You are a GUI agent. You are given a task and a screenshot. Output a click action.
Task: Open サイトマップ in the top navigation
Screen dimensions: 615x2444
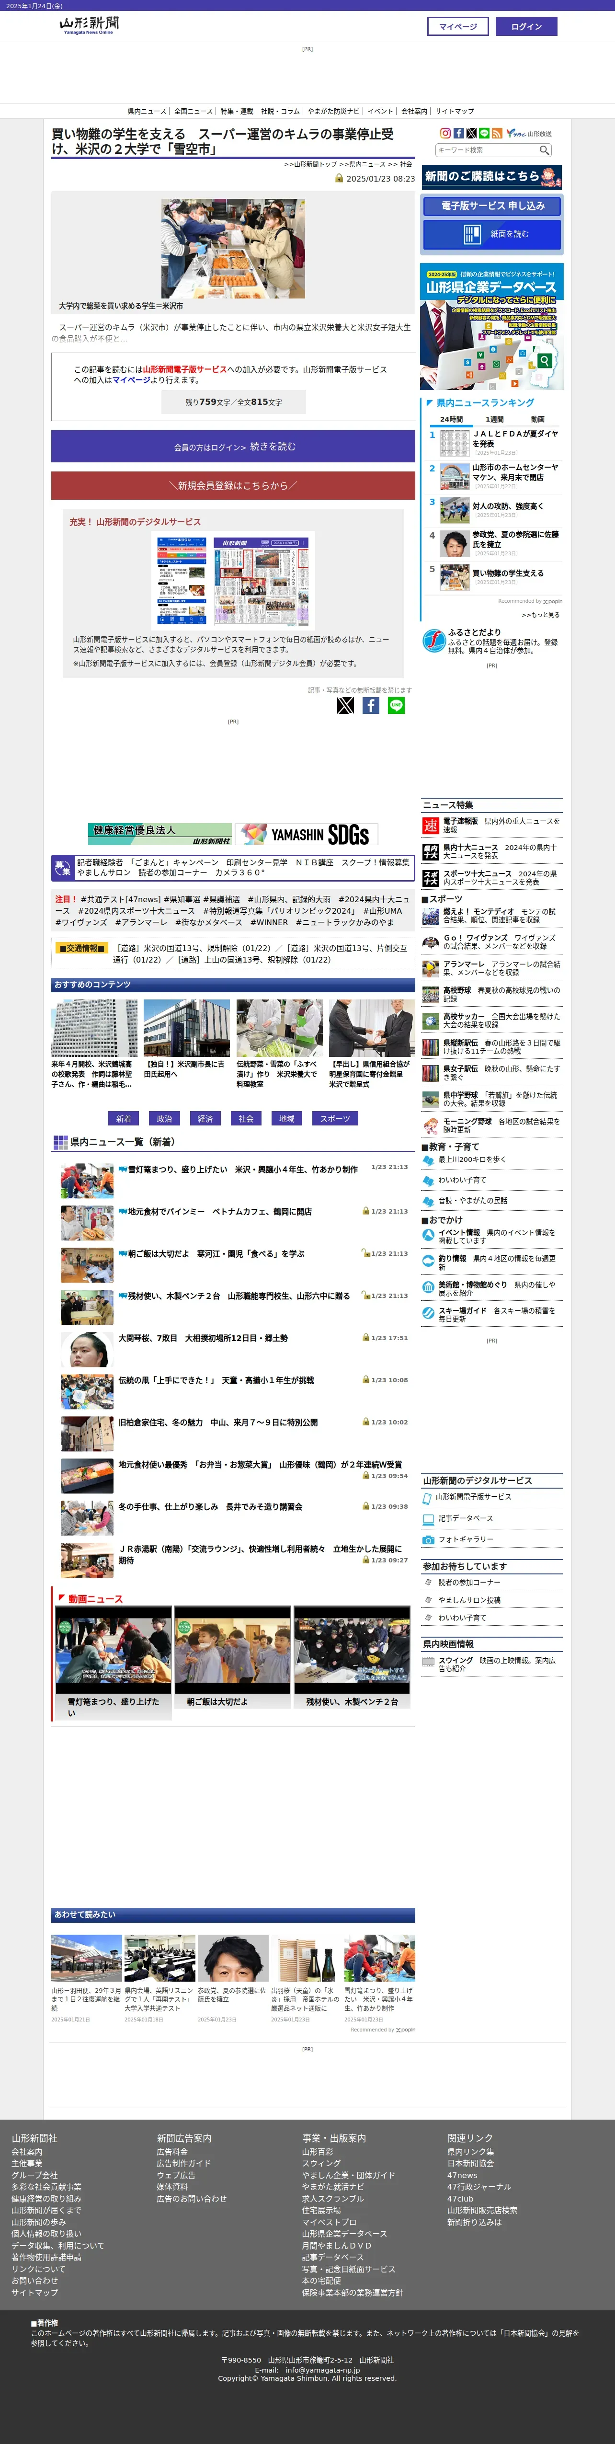455,111
